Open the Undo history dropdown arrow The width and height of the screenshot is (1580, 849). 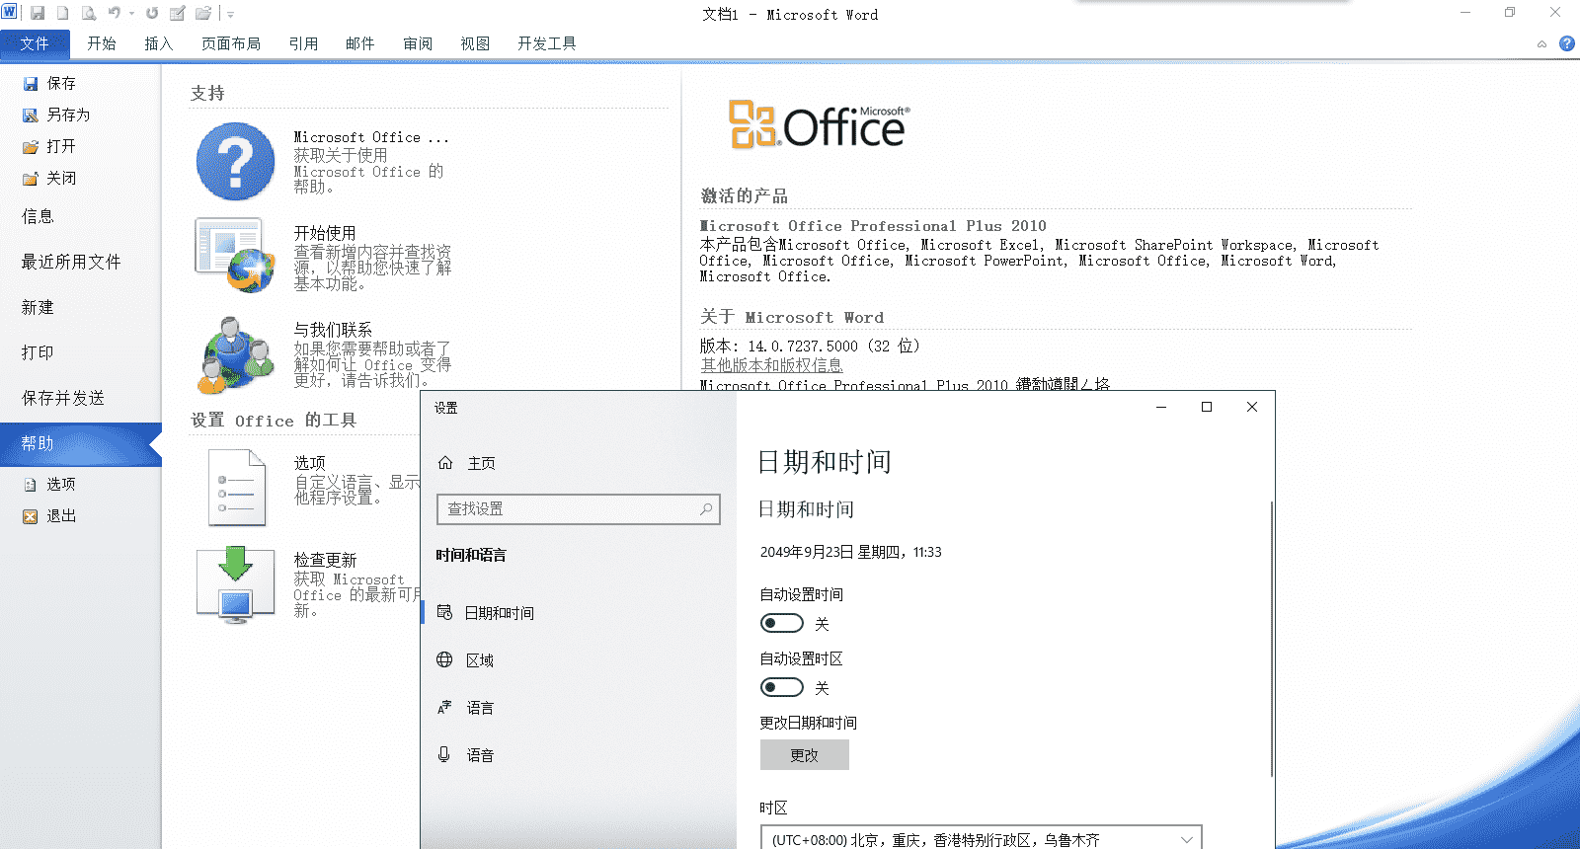tap(131, 14)
